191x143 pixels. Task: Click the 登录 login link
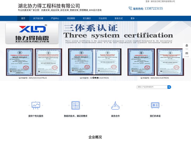click(147, 1)
